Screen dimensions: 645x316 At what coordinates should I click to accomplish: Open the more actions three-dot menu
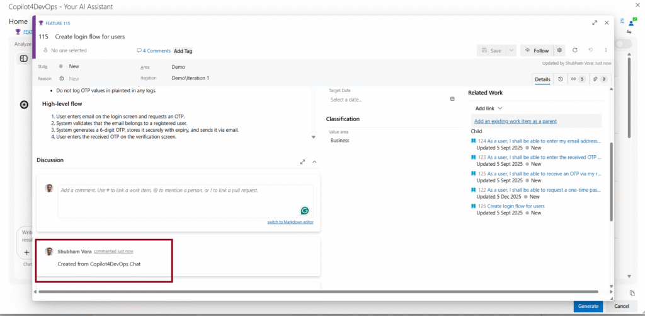[x=606, y=50]
